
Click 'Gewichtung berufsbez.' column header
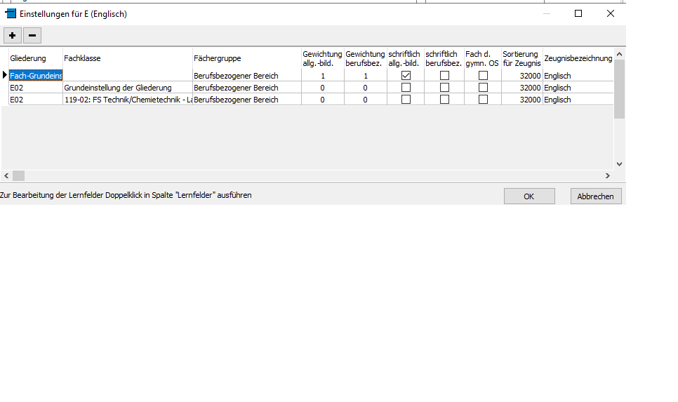[x=366, y=58]
